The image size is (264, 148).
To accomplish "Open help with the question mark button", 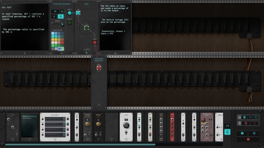I will 242,133.
